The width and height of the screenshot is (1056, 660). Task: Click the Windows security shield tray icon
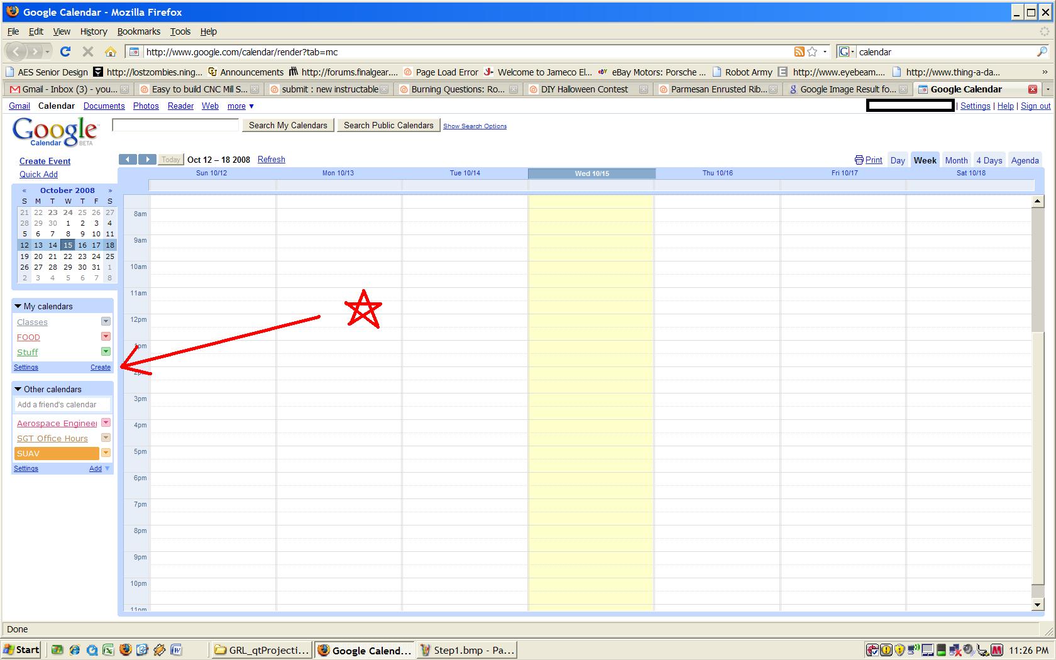click(899, 650)
